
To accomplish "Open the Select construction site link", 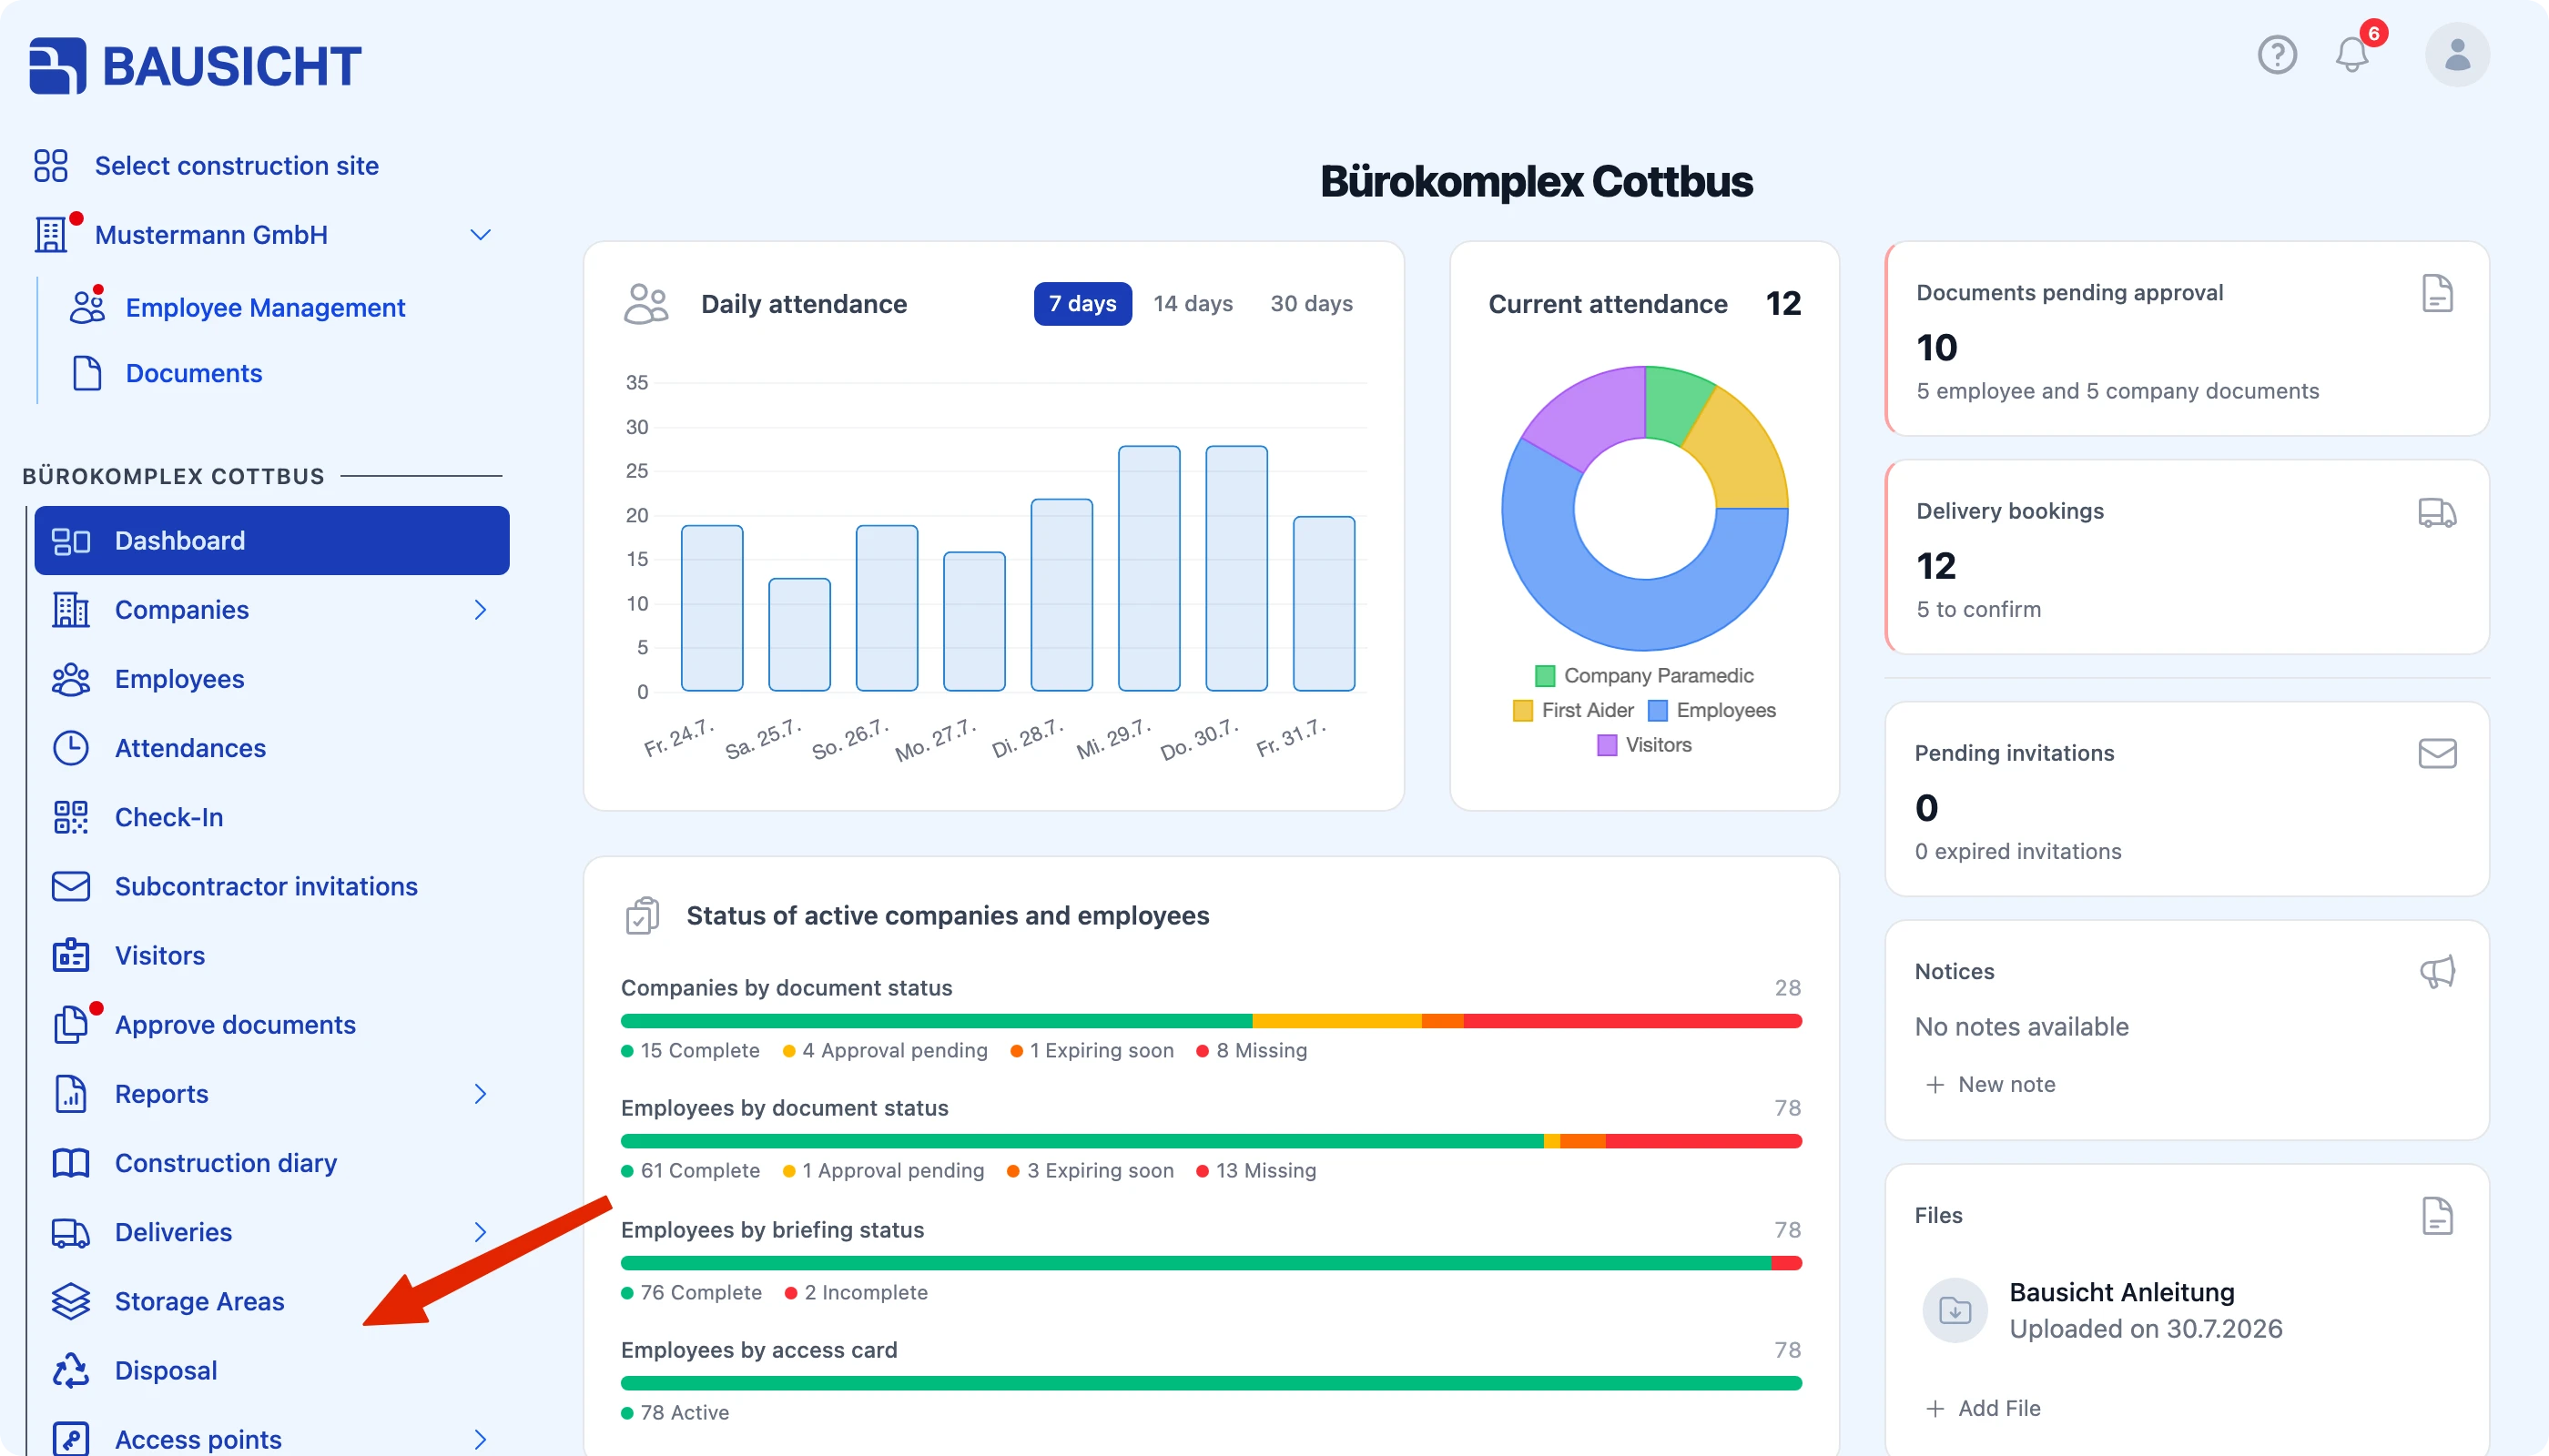I will (x=237, y=165).
